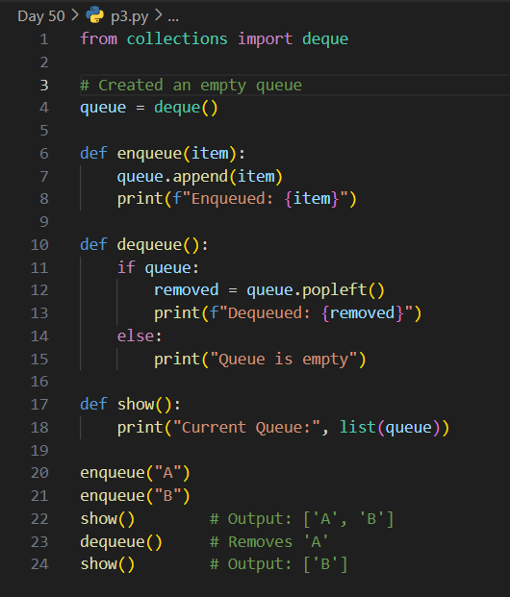Click 'popleft' method on line 12

(335, 290)
